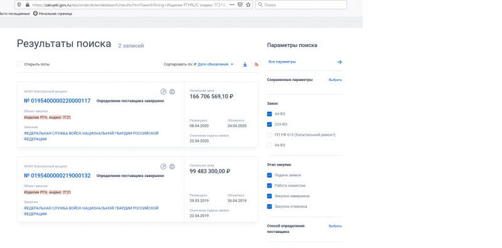Open the RSS feed icon

tap(257, 65)
